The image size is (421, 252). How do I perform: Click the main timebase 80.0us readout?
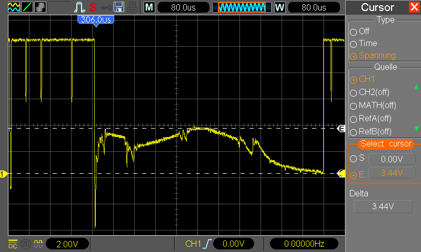click(183, 7)
